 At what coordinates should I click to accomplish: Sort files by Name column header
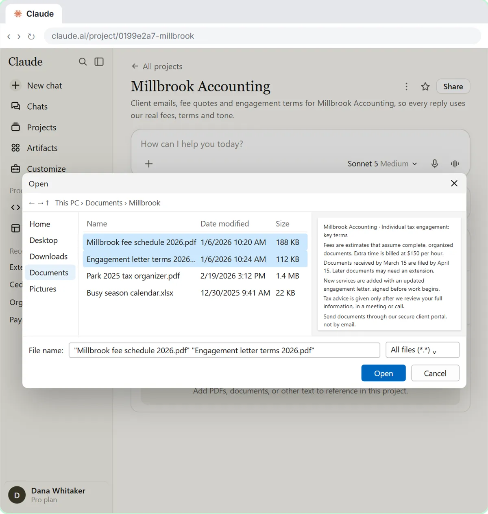(x=97, y=224)
